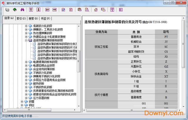Collapse the 连续热镀锌薄钢板和钢带 tree node
188x120 pixels.
click(x=26, y=40)
